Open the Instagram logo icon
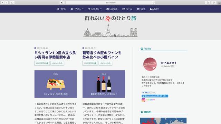 [143, 100]
